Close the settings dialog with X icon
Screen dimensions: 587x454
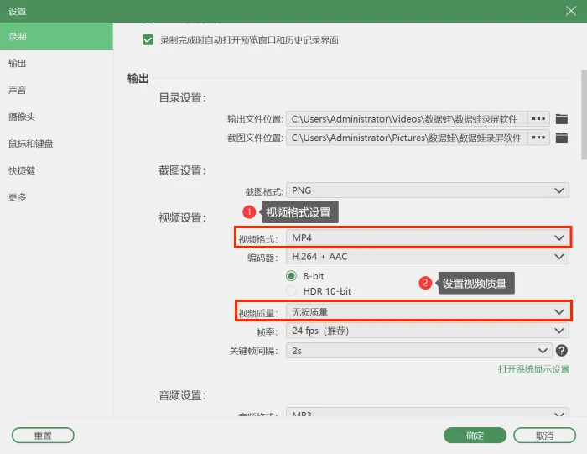(571, 11)
